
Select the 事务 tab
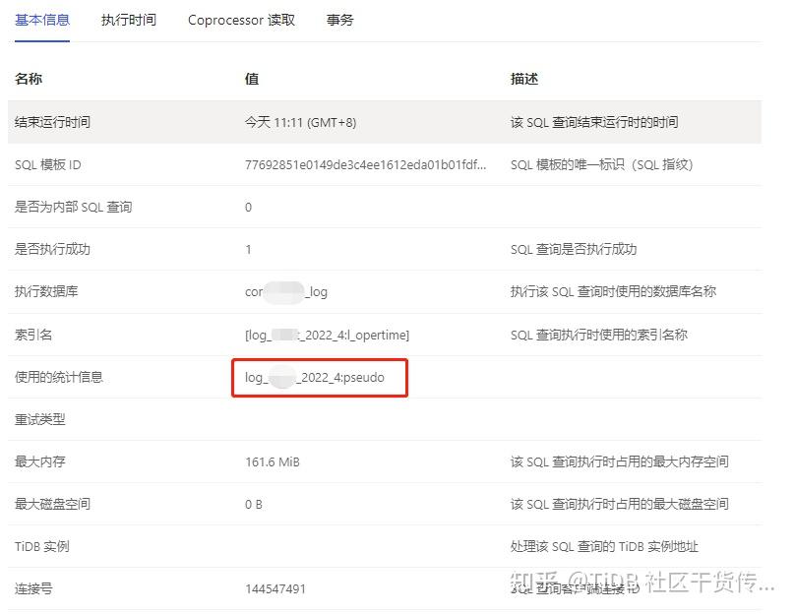339,20
